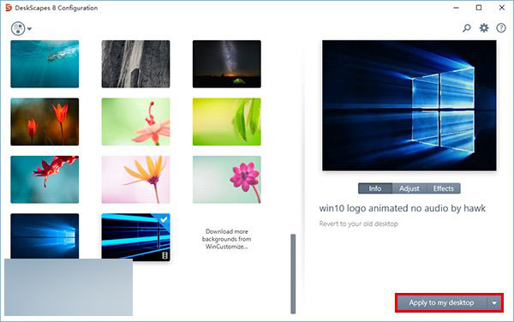514x322 pixels.
Task: Select the Milky Way night sky thumbnail
Action: [x=227, y=64]
